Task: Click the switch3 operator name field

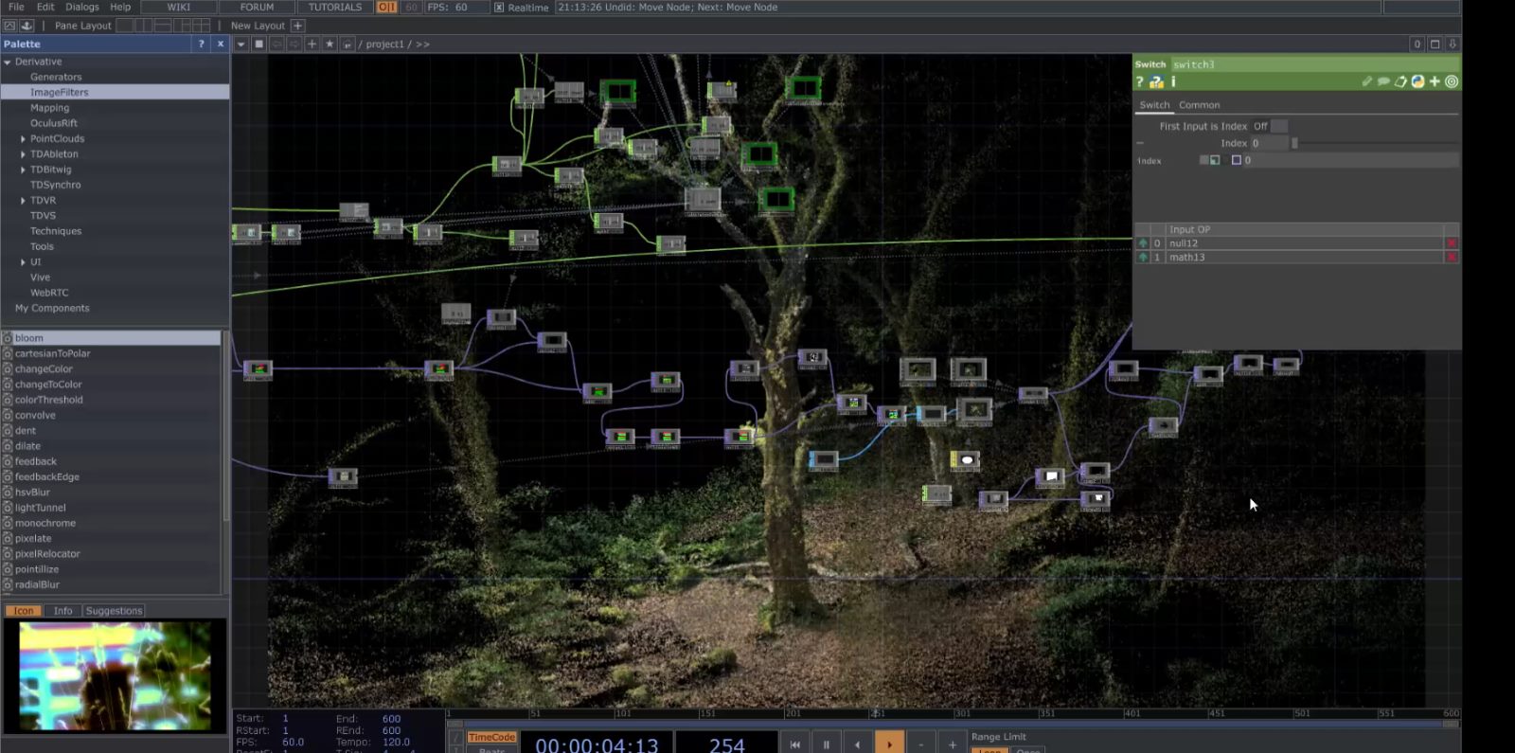Action: click(1314, 64)
